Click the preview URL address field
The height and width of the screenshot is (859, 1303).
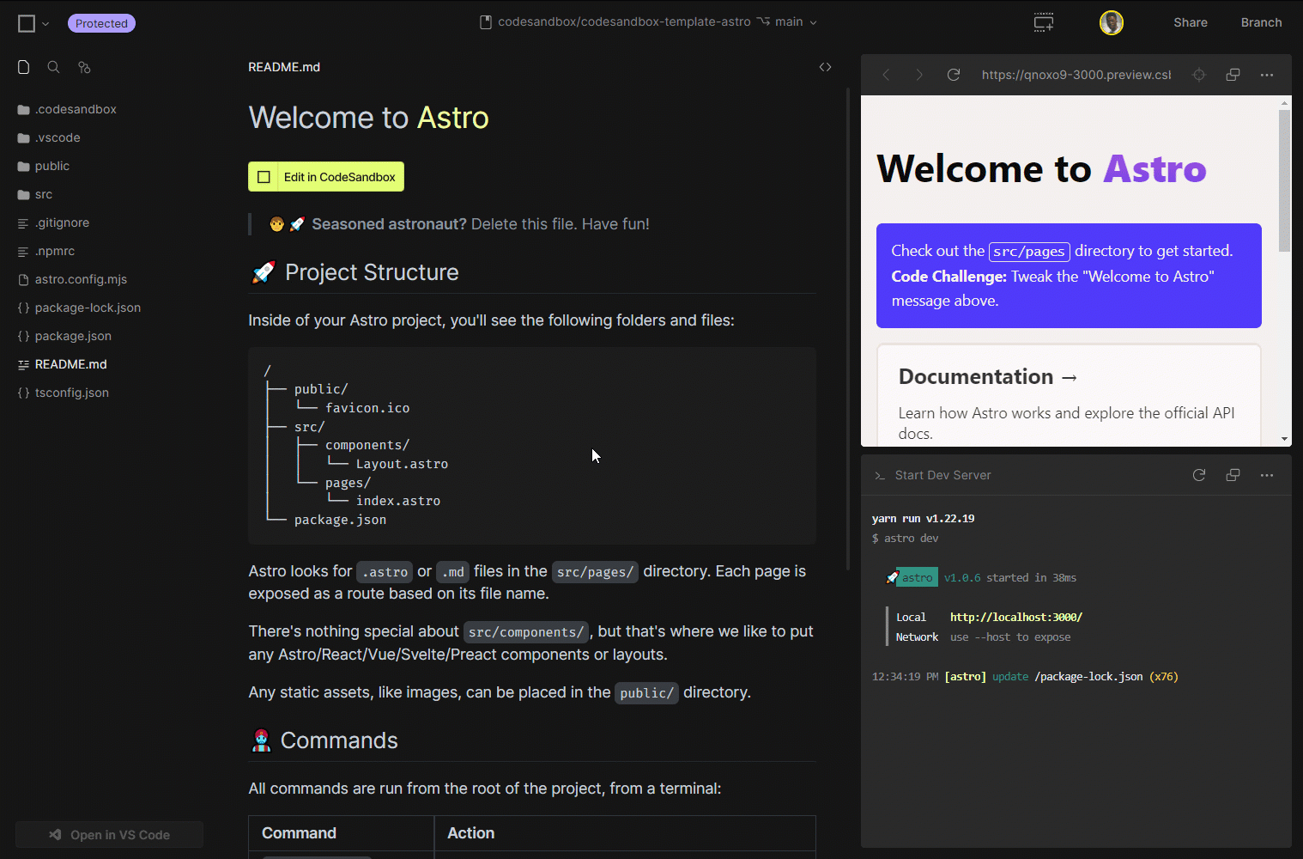(x=1076, y=75)
